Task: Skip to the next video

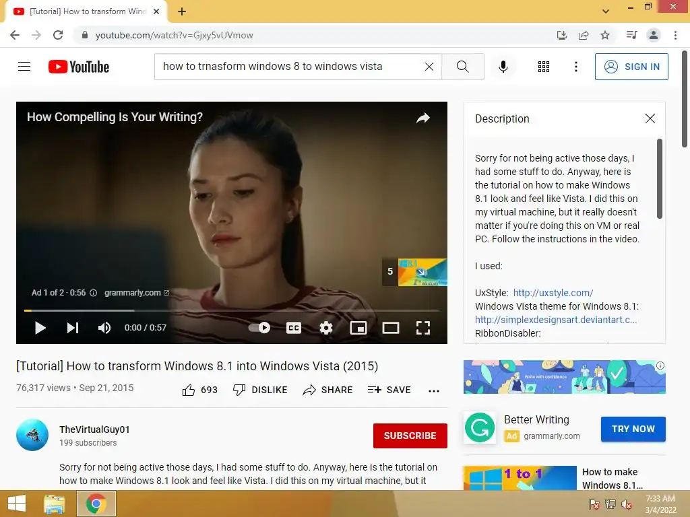Action: [x=73, y=328]
